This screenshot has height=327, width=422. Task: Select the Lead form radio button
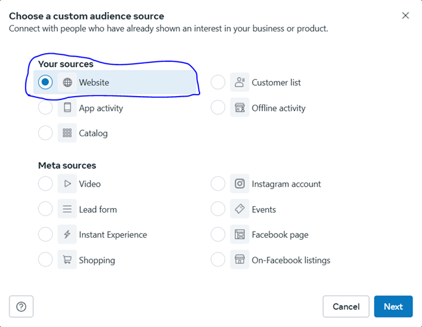[x=45, y=209]
